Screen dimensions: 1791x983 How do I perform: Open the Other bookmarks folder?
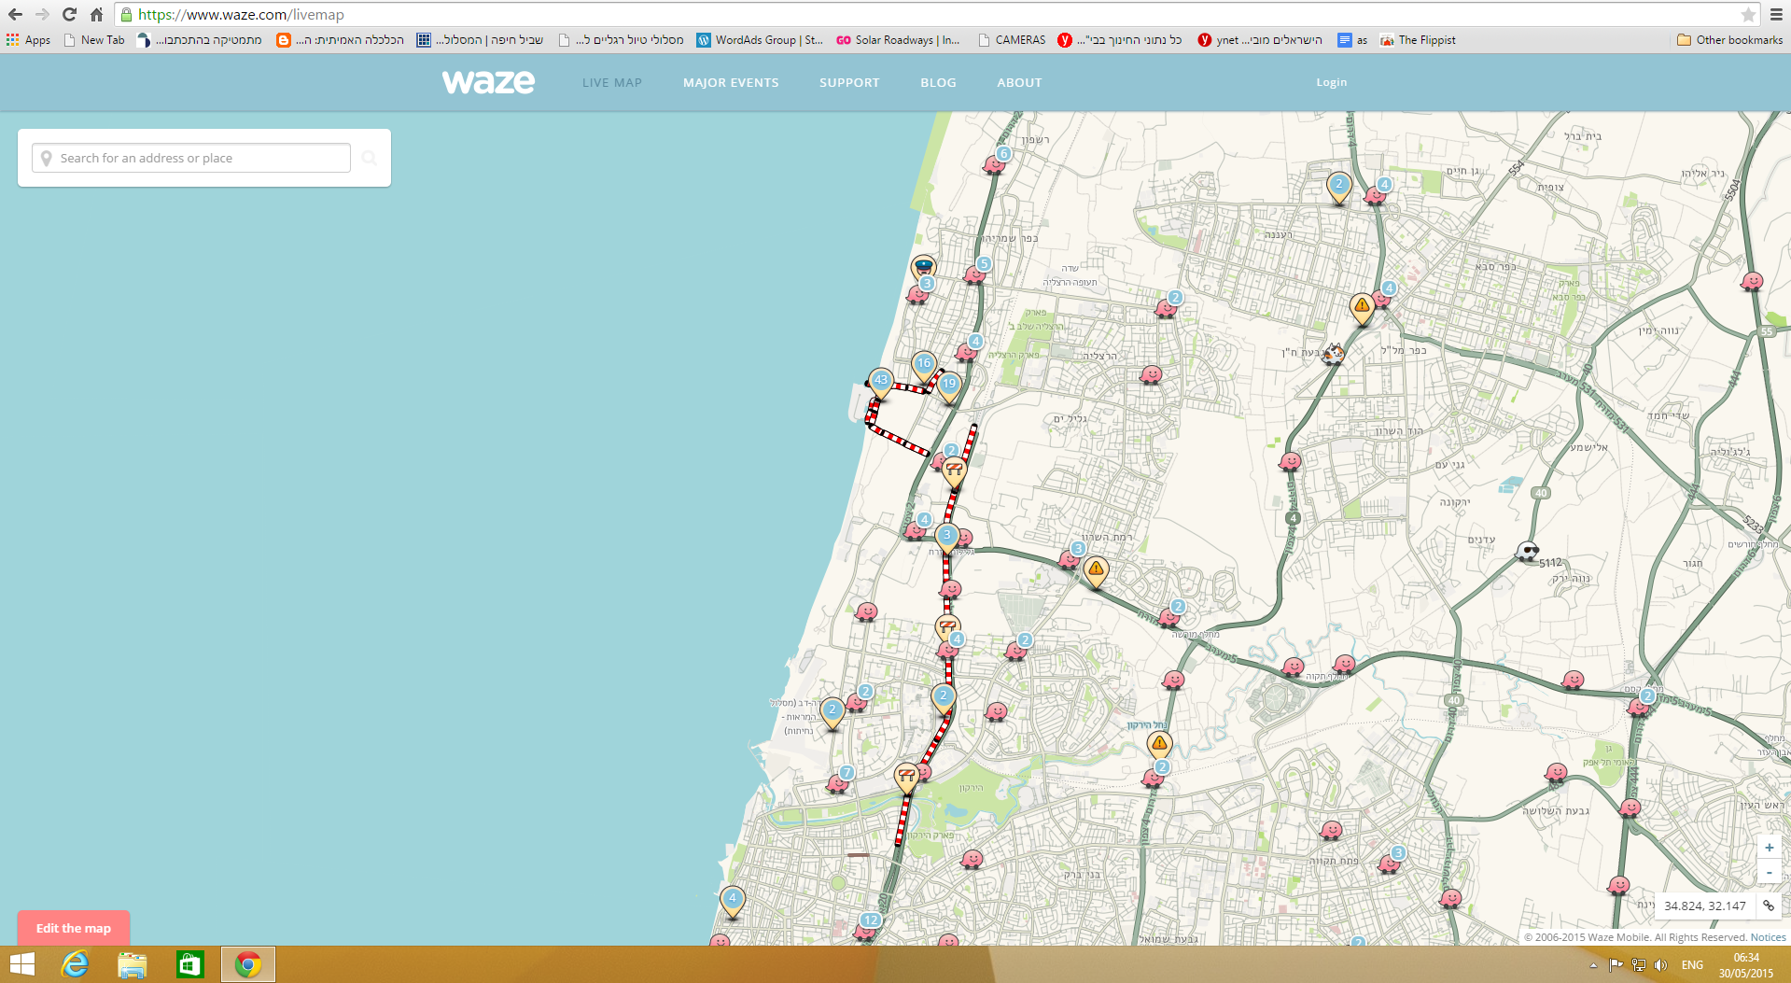coord(1729,40)
